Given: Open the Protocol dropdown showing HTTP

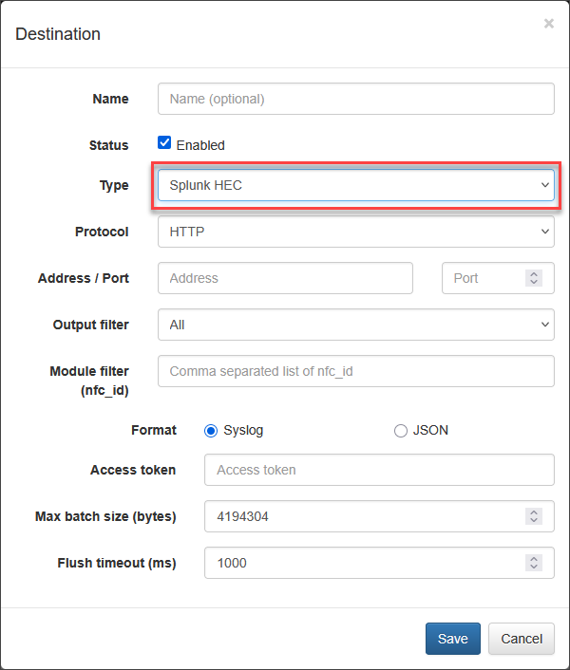Looking at the screenshot, I should pos(355,232).
